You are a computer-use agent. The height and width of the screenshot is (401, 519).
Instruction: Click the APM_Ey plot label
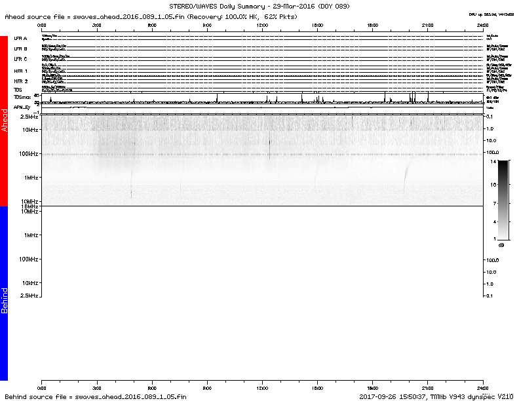click(22, 106)
